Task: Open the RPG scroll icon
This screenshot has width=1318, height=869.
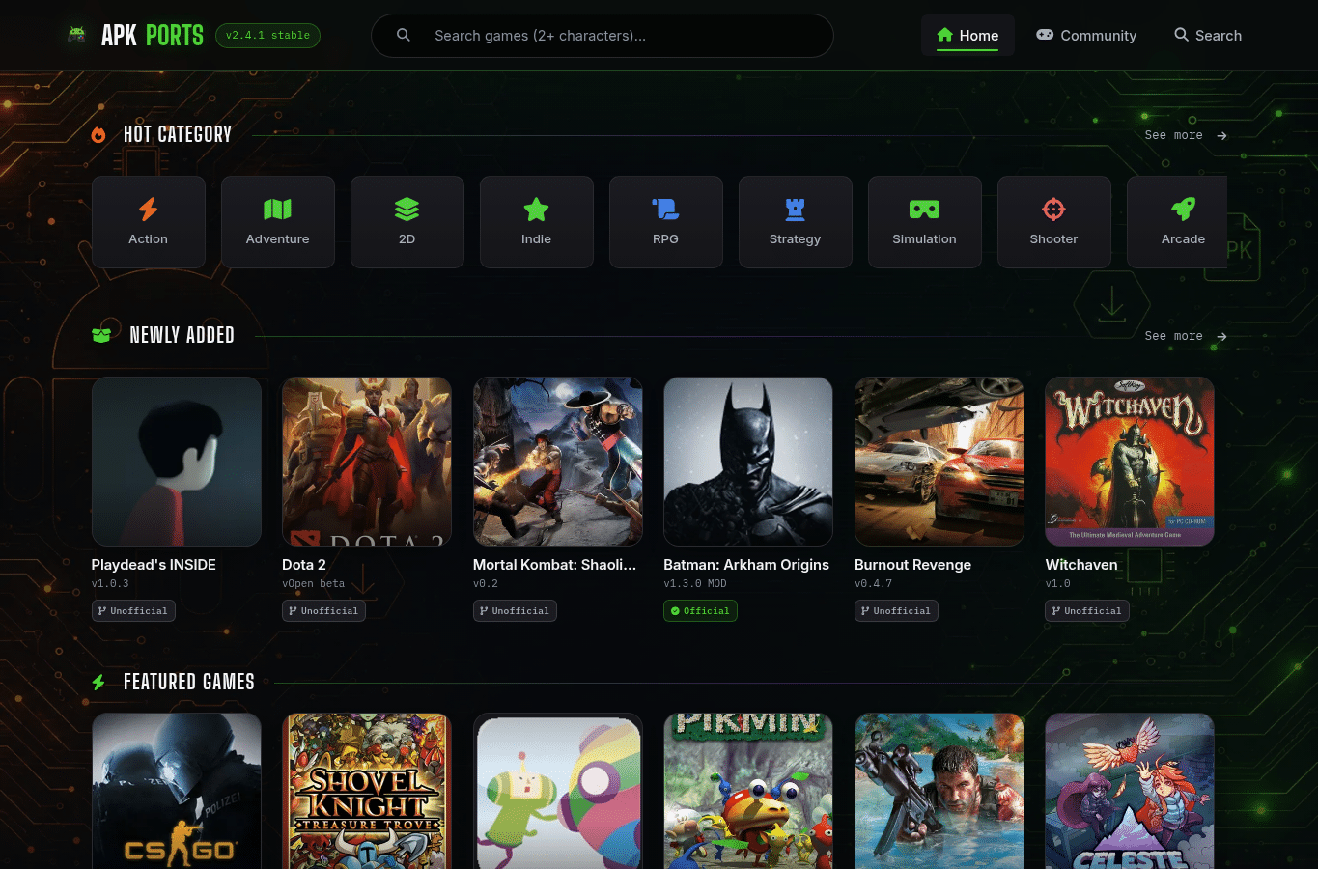Action: pyautogui.click(x=665, y=209)
